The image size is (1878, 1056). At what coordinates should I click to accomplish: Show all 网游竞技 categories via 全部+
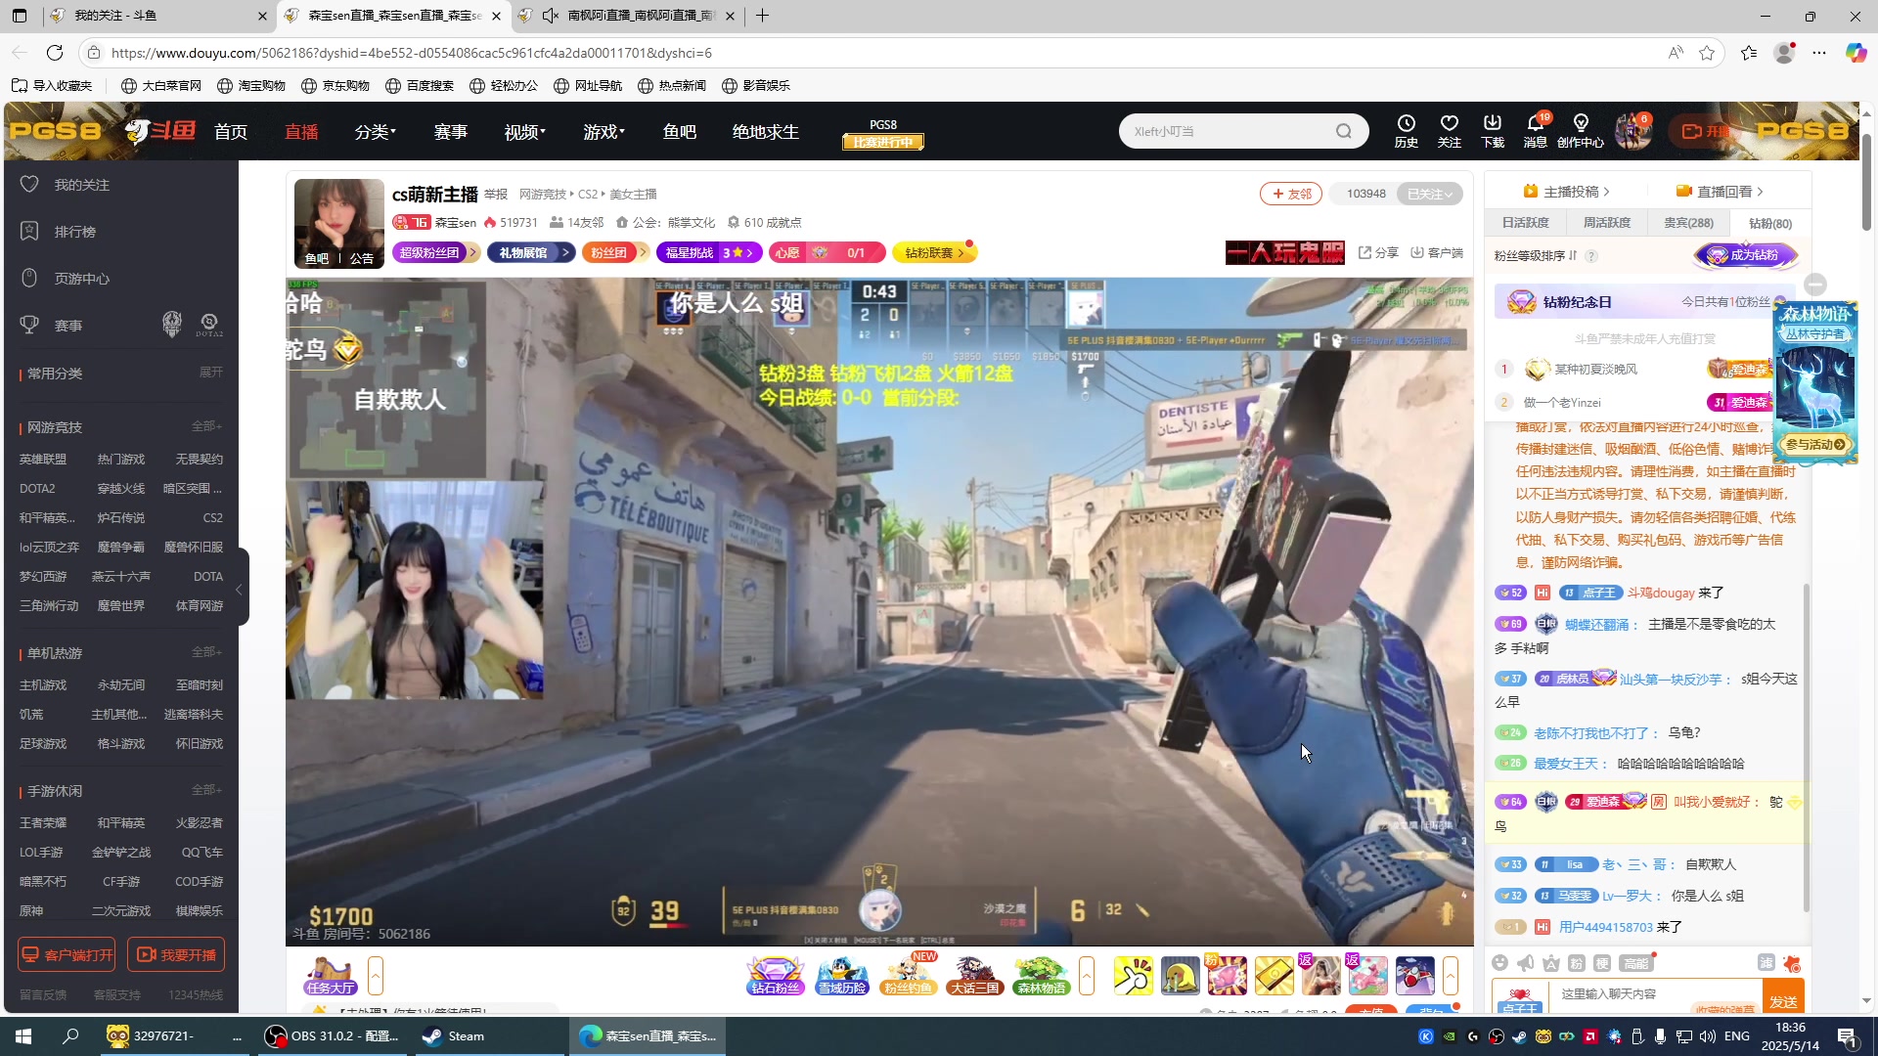[206, 426]
